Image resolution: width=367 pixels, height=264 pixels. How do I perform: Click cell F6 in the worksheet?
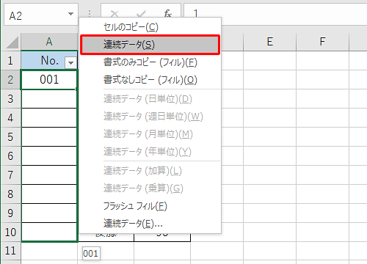(322, 156)
